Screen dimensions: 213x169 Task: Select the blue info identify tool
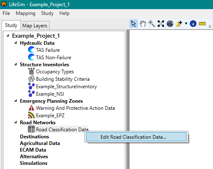pos(193,24)
